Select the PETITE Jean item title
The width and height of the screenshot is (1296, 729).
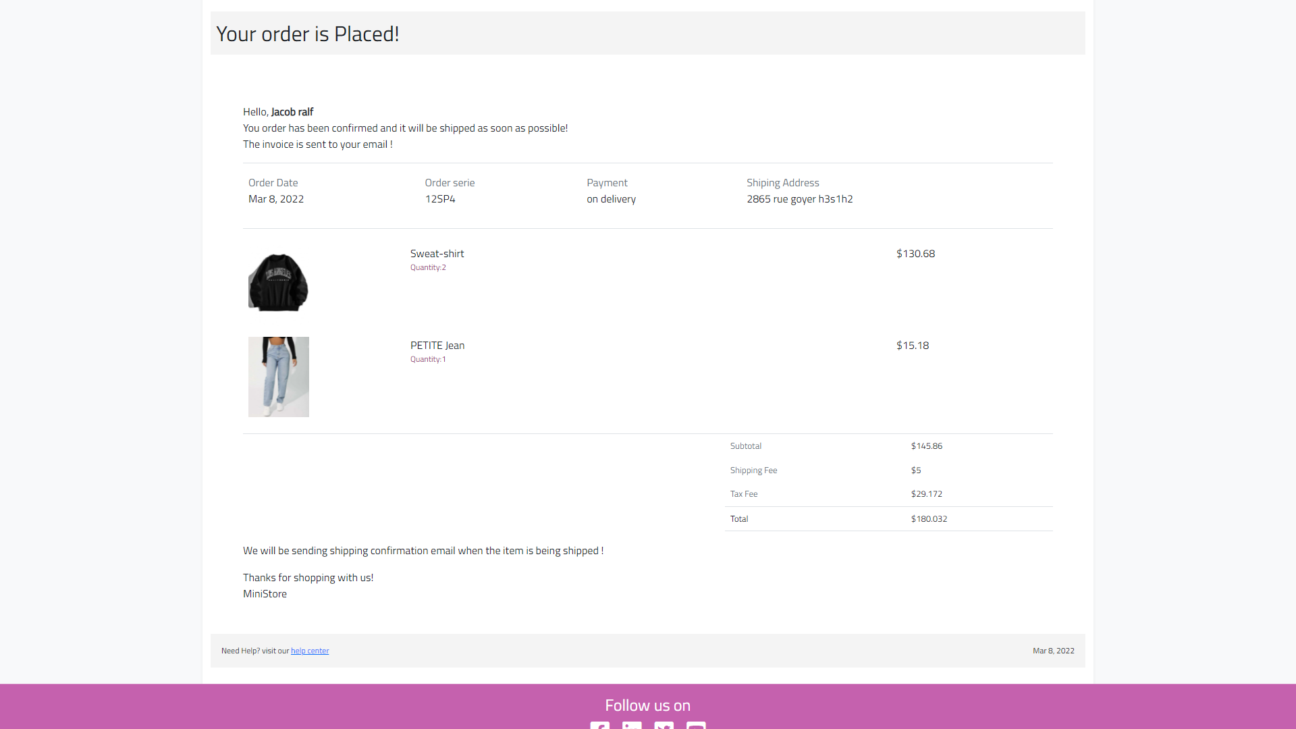click(x=437, y=345)
